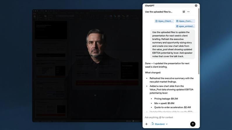Viewport: 232px width, 130px height.
Task: Open the three-dot more options menu
Action: 188,12
